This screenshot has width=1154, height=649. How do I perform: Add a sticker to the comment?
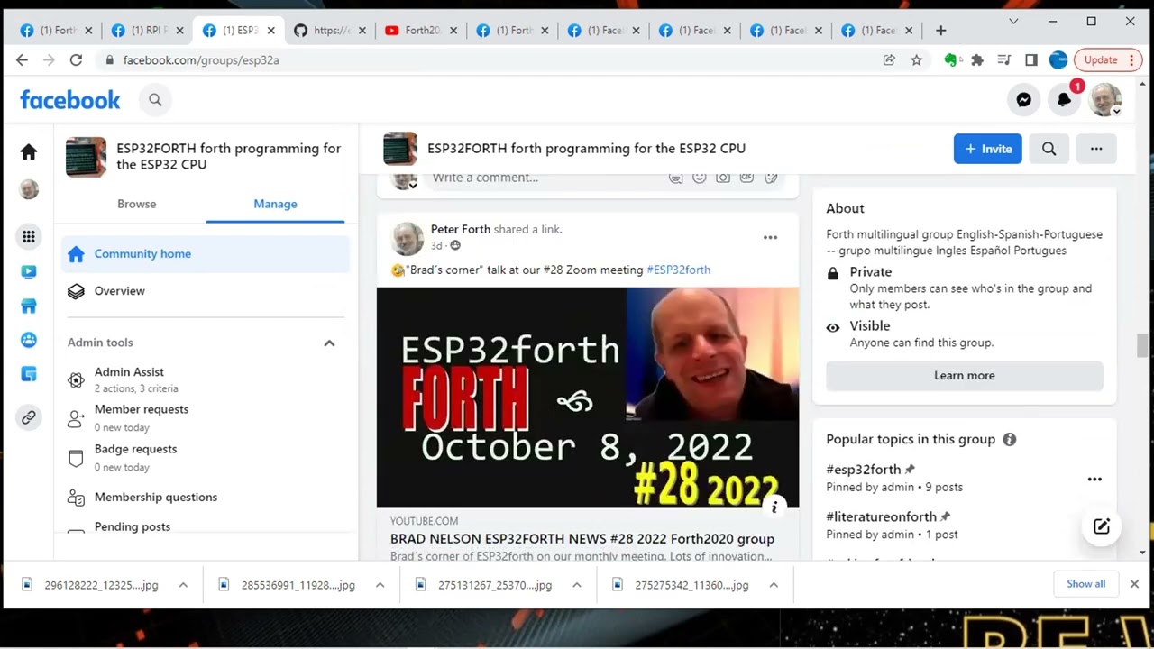tap(771, 178)
